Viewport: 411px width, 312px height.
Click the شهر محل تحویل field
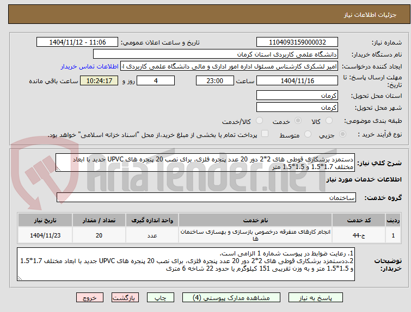coord(297,107)
